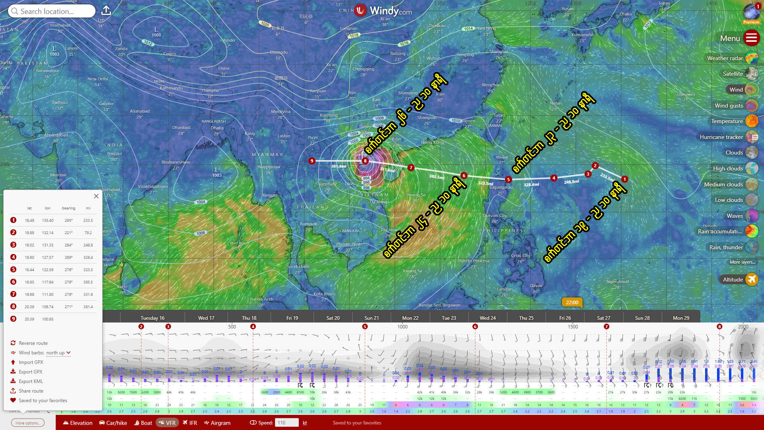Click More options button bottom left
The image size is (764, 430).
pos(27,423)
